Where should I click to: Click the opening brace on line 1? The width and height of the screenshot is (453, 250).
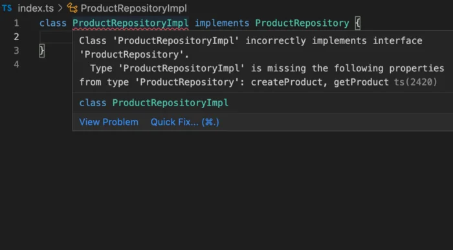(x=358, y=23)
